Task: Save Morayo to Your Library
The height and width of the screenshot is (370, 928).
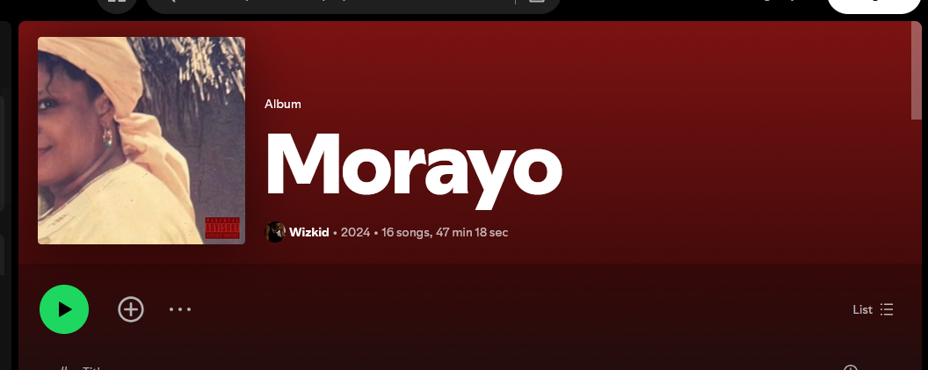Action: coord(131,309)
